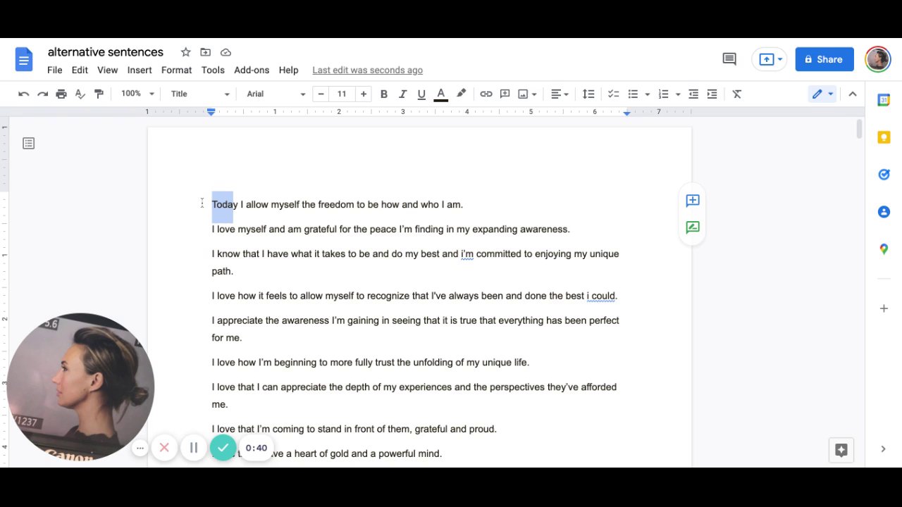Decrease indent of the paragraph
This screenshot has width=902, height=507.
click(693, 94)
